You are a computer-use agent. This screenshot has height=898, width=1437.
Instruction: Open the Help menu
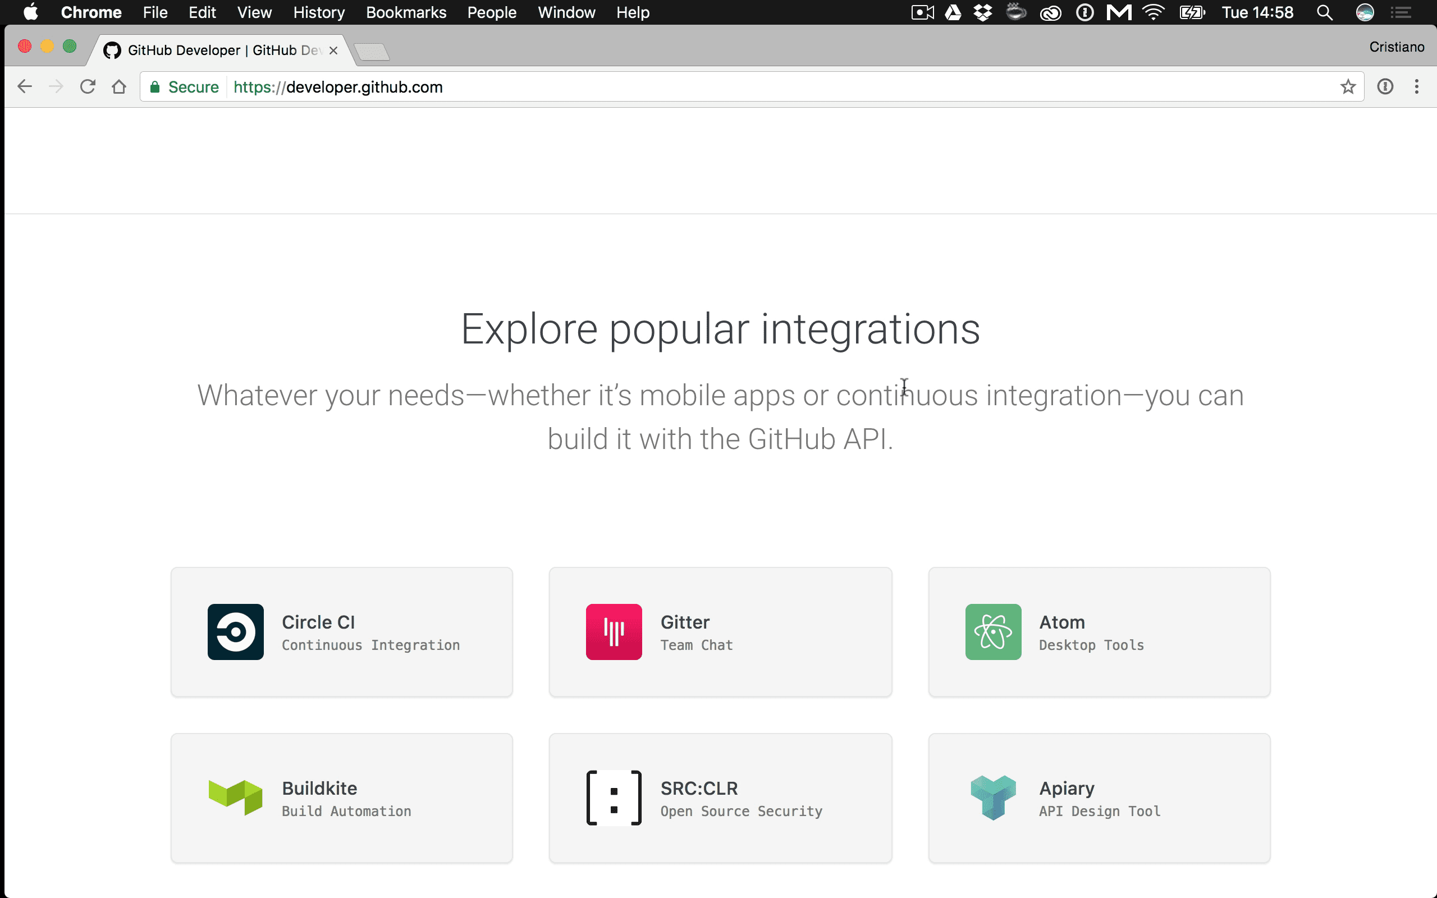point(633,12)
